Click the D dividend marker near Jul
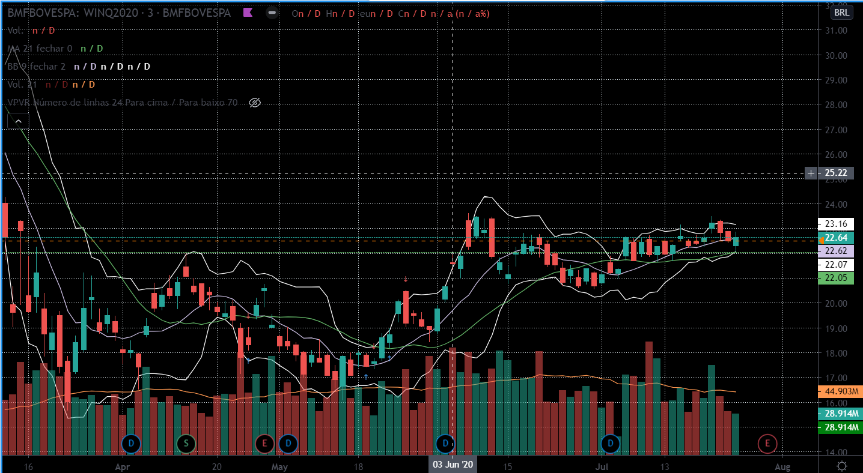This screenshot has width=863, height=473. click(x=611, y=444)
